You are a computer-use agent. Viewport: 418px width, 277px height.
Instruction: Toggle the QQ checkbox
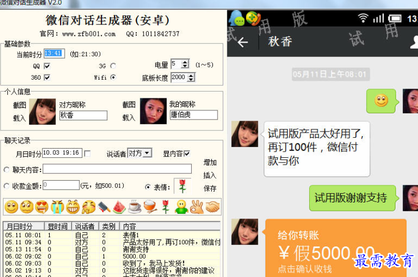pyautogui.click(x=47, y=66)
